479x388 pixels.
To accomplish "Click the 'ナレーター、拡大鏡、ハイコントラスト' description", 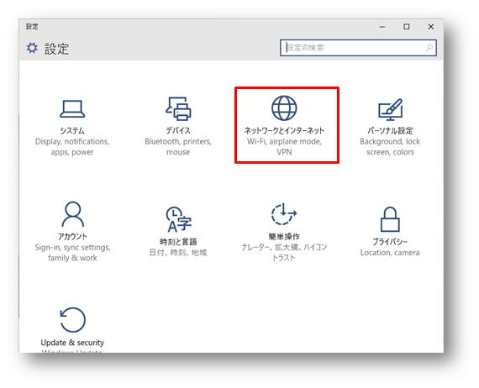I will point(284,253).
